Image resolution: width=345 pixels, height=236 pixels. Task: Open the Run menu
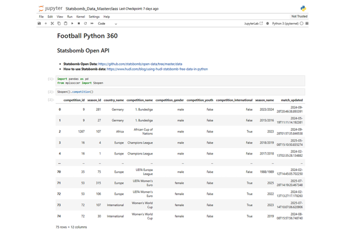point(70,17)
